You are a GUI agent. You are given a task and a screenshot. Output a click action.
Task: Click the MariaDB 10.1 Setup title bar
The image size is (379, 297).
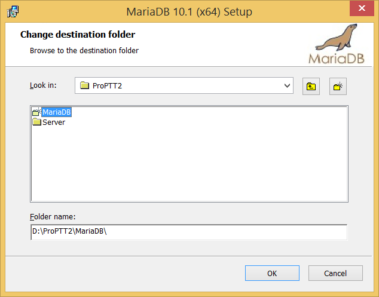click(x=179, y=11)
